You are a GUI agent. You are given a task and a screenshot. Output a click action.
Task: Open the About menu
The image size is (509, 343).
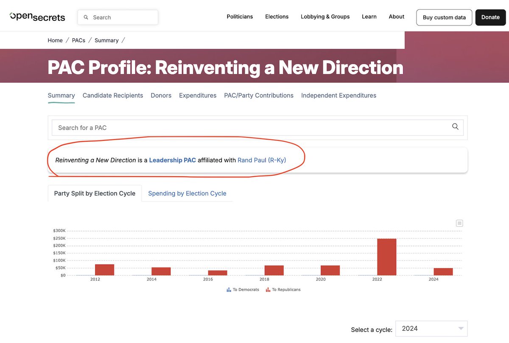point(397,17)
